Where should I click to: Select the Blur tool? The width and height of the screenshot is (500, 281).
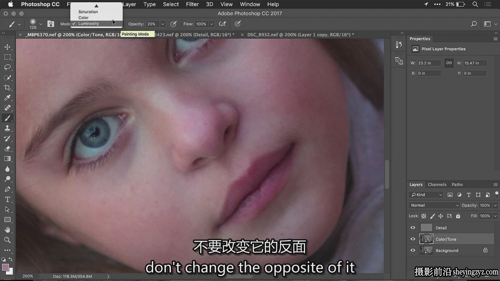pyautogui.click(x=7, y=169)
